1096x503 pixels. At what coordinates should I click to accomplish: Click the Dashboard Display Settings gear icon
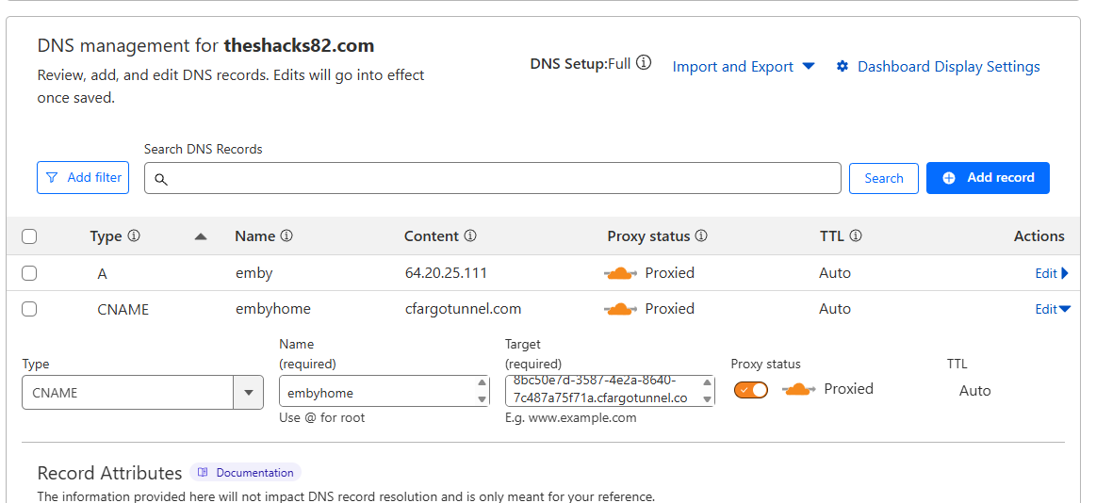click(842, 66)
